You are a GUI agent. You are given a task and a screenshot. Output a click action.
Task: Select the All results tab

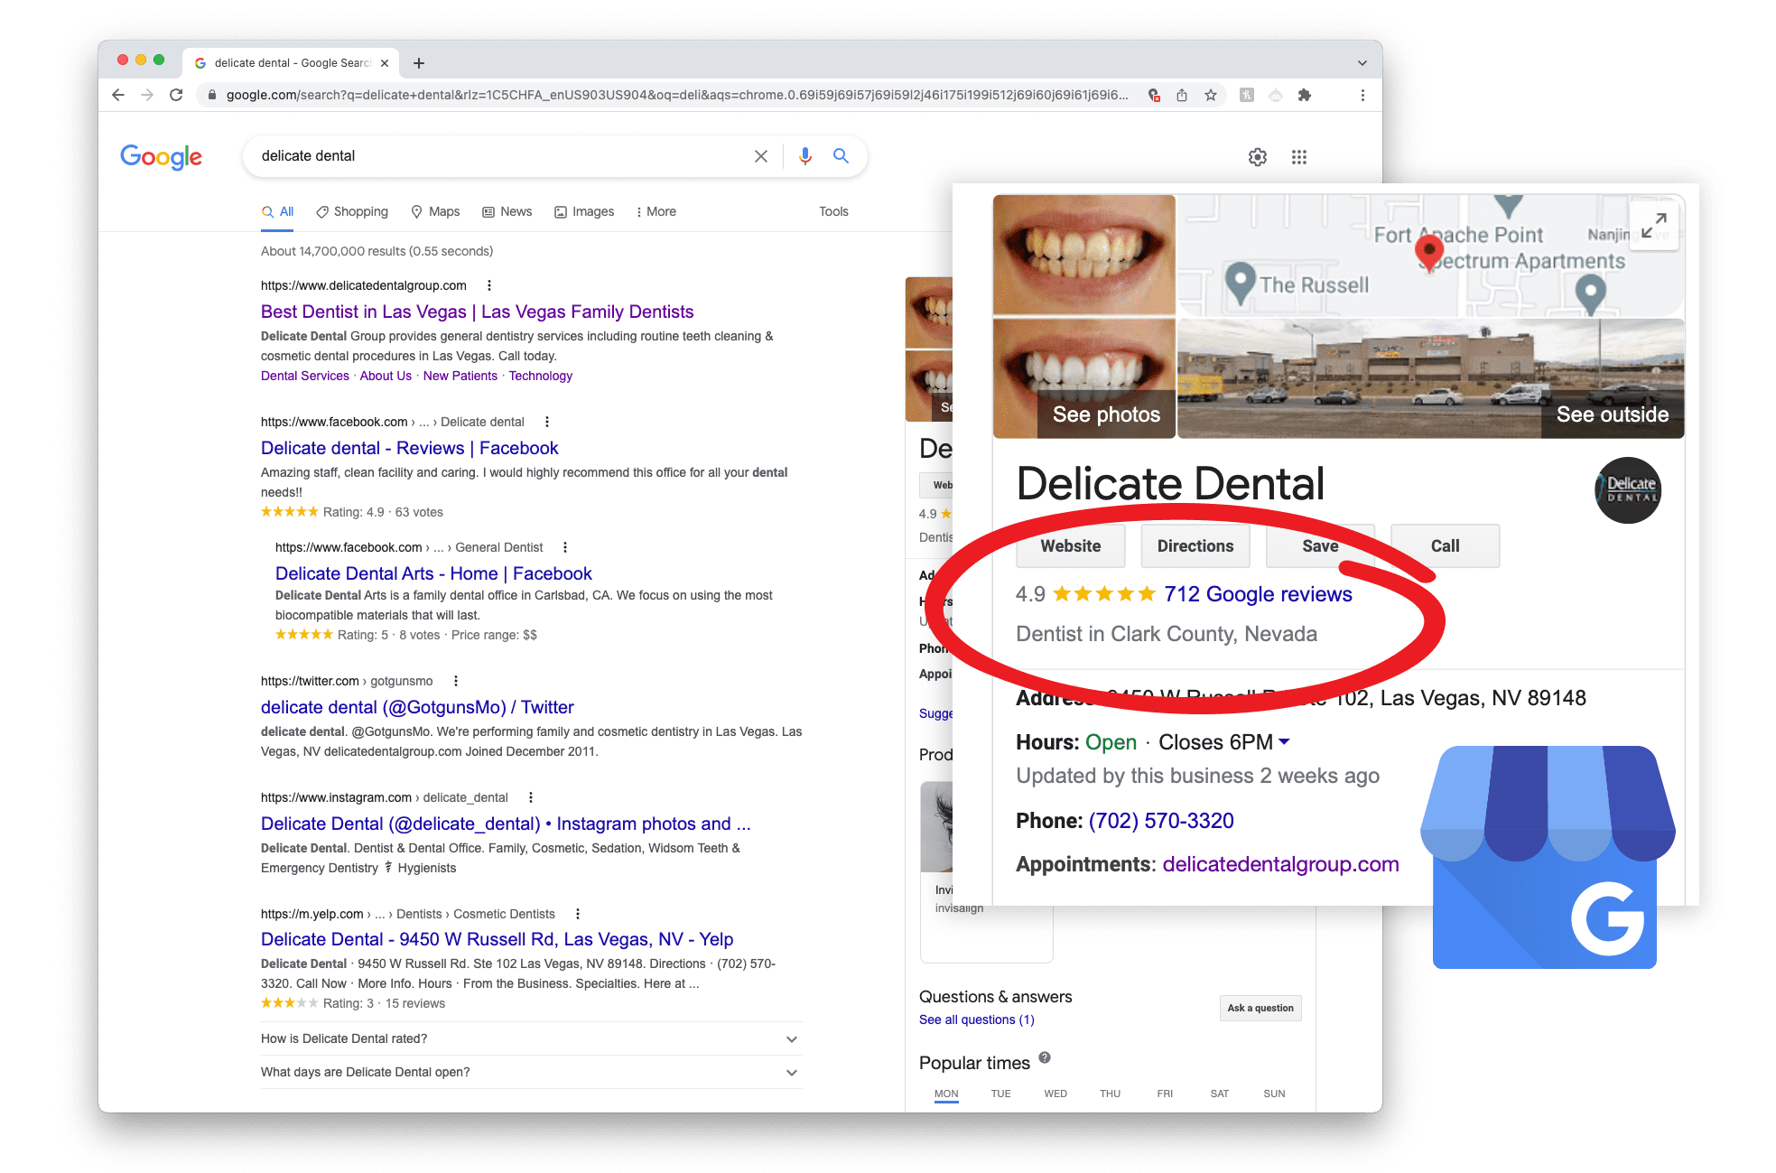click(x=278, y=211)
